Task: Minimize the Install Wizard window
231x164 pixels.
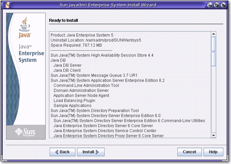Action: coord(210,5)
